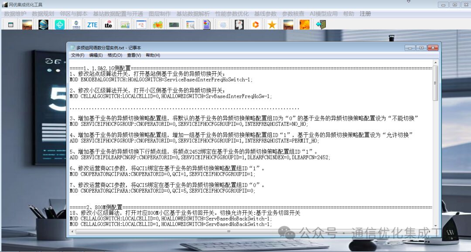Open the China Mobile logo tool
Image resolution: width=471 pixels, height=252 pixels.
[76, 24]
